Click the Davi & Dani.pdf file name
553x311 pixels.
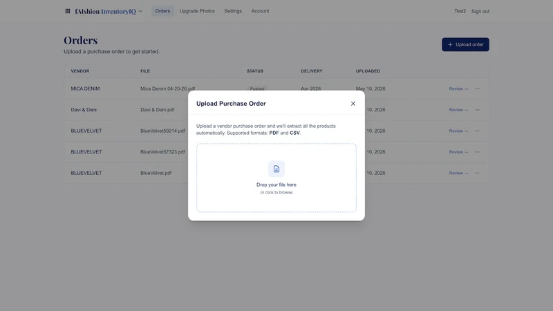point(158,110)
